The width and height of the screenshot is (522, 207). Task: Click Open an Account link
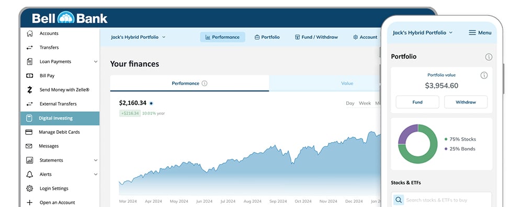click(57, 202)
